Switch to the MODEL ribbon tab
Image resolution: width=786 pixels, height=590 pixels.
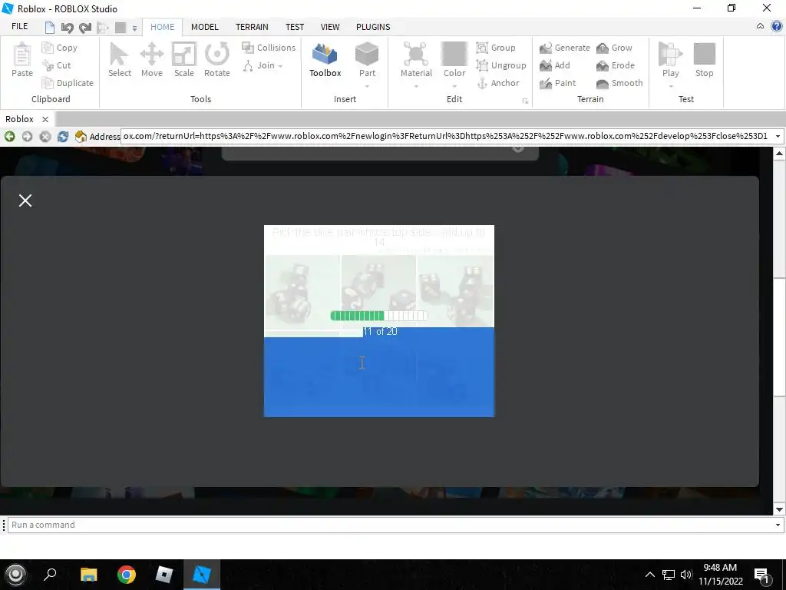coord(204,27)
